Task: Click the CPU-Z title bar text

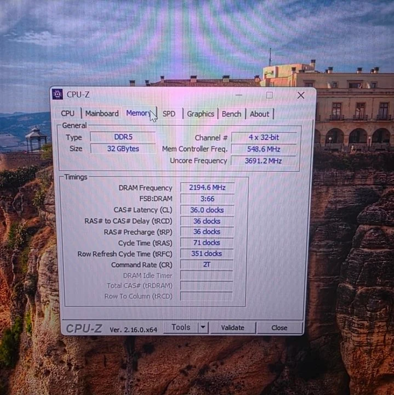Action: 78,94
